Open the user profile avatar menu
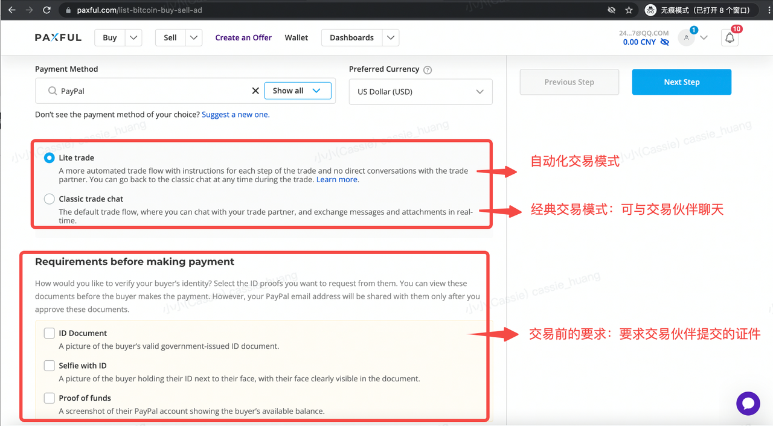Image resolution: width=773 pixels, height=426 pixels. 687,37
